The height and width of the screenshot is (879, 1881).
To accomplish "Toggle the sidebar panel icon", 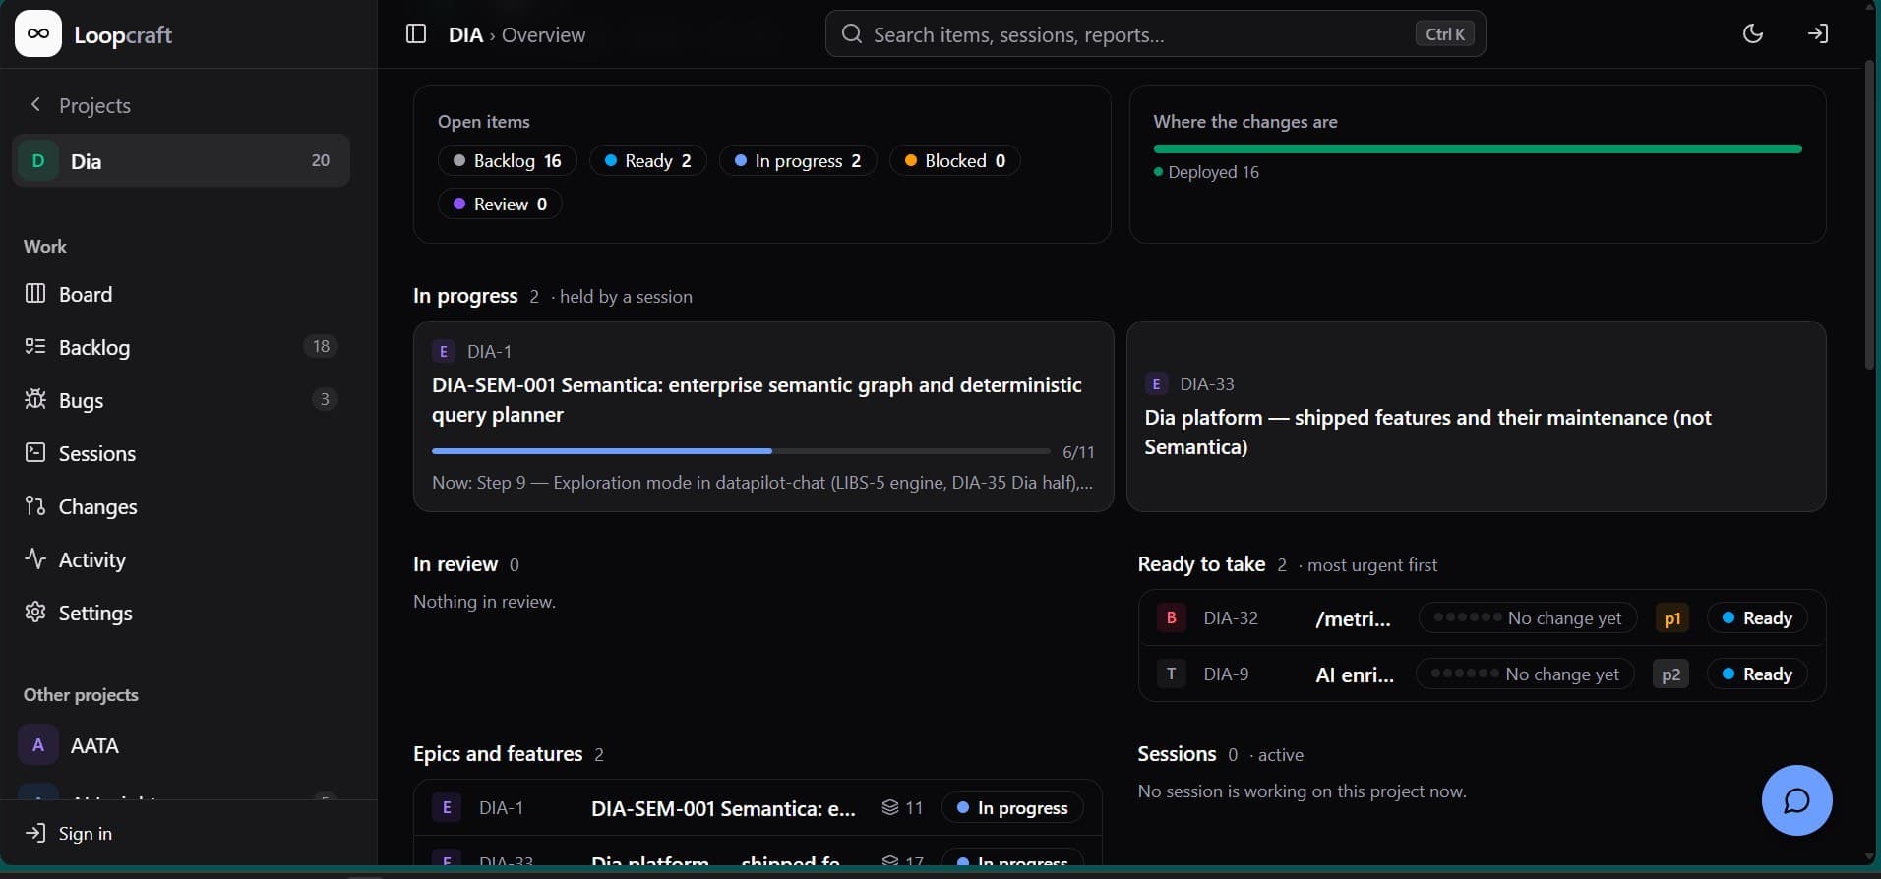I will (416, 34).
